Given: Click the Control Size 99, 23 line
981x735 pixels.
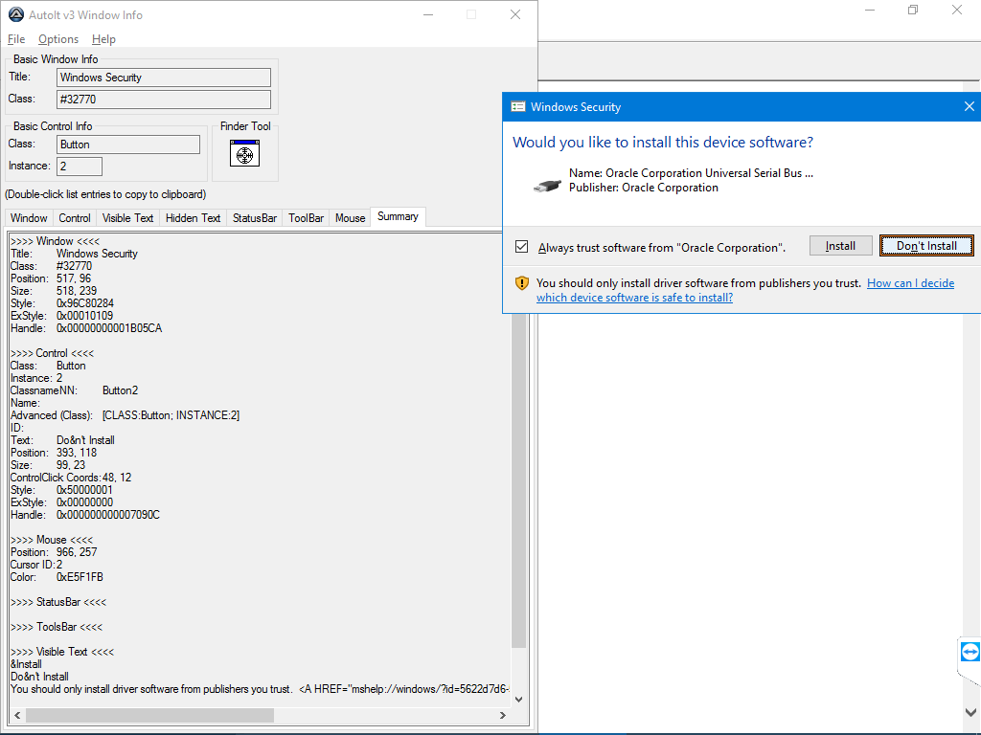Looking at the screenshot, I should (x=48, y=465).
